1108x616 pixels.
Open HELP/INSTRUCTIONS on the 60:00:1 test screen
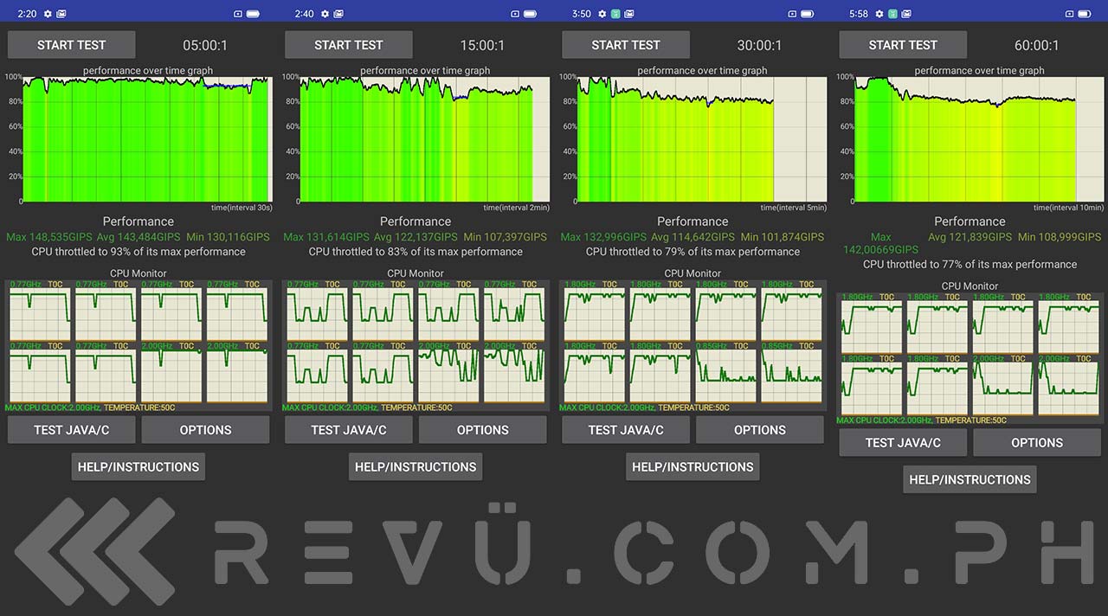pos(969,479)
